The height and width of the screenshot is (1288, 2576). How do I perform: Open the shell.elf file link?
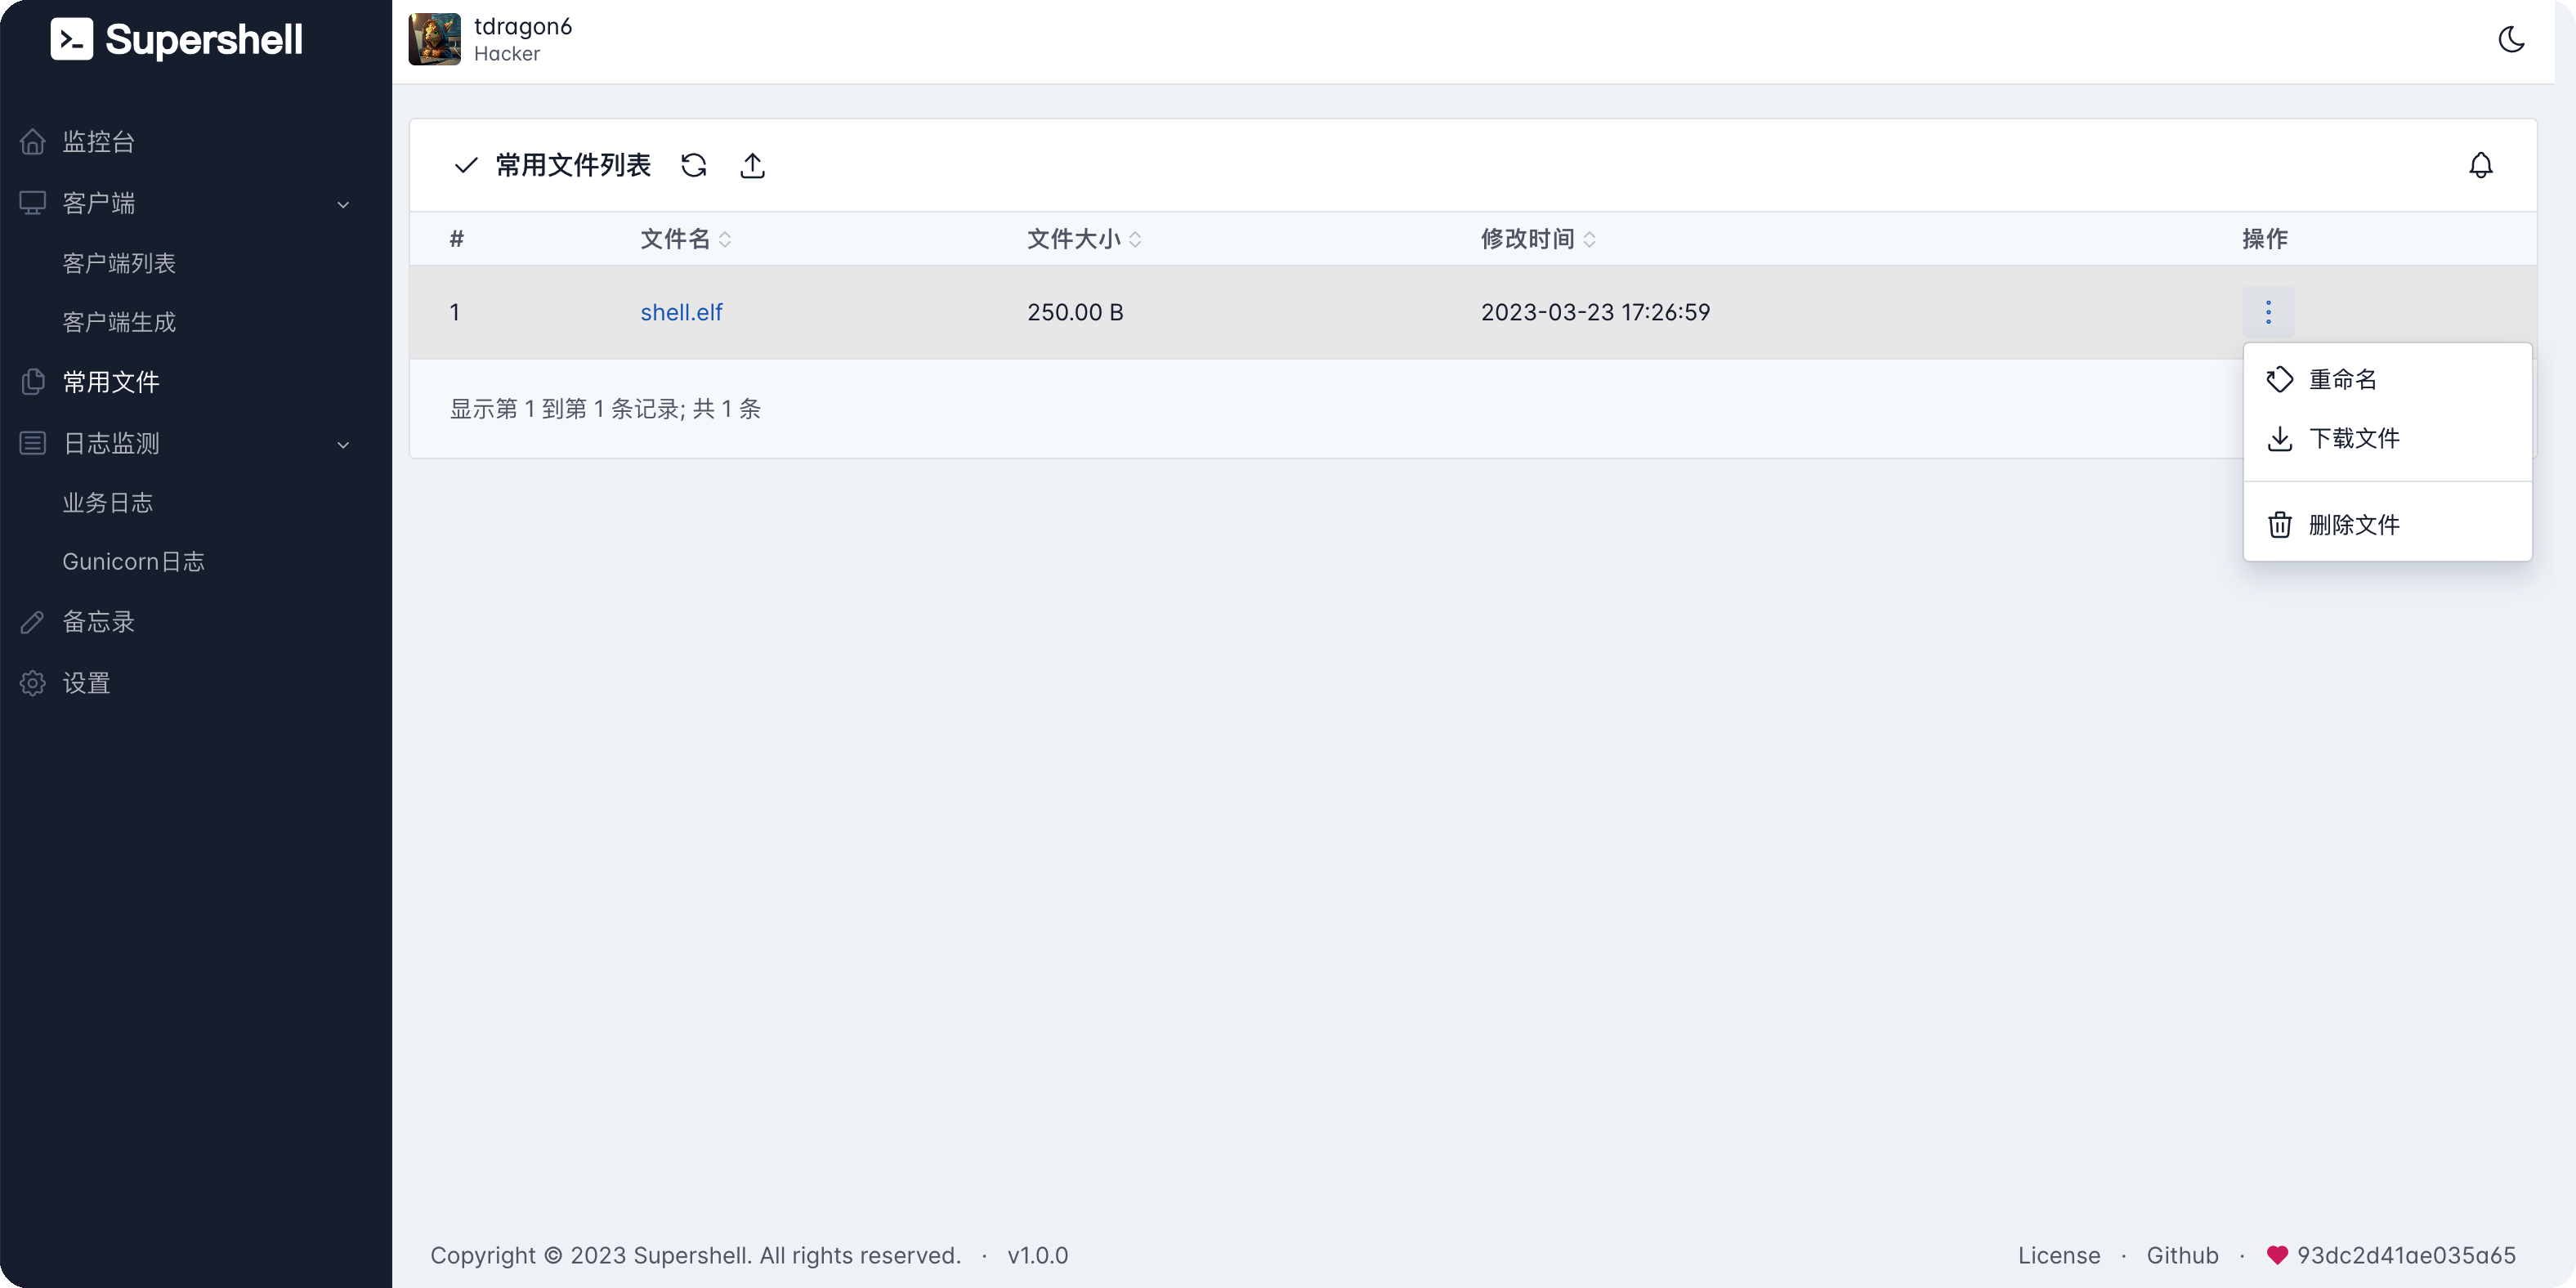tap(681, 312)
